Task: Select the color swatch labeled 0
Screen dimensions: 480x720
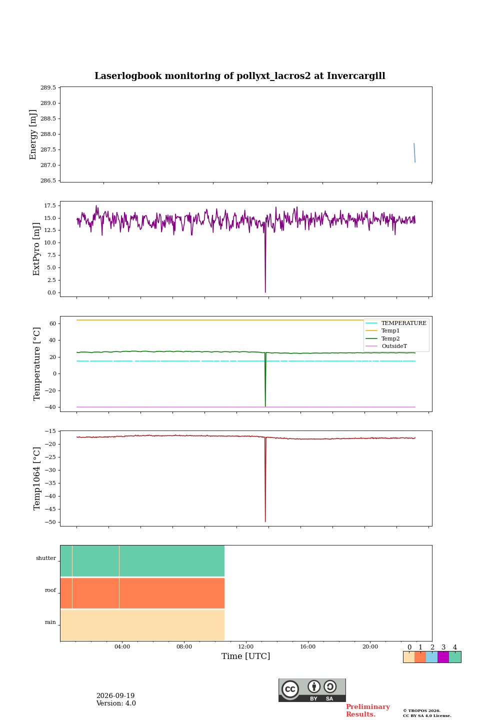Action: click(409, 657)
